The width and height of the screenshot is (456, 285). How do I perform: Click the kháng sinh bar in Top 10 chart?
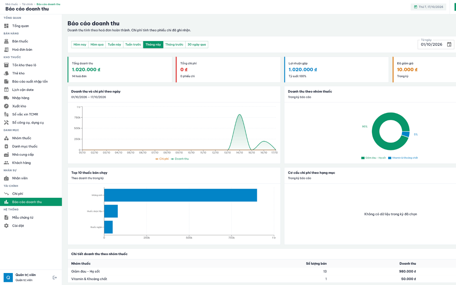[181, 195]
